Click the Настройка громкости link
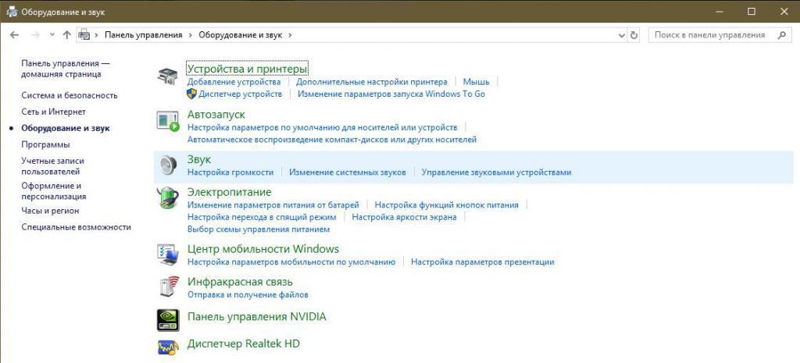The image size is (800, 363). 230,172
